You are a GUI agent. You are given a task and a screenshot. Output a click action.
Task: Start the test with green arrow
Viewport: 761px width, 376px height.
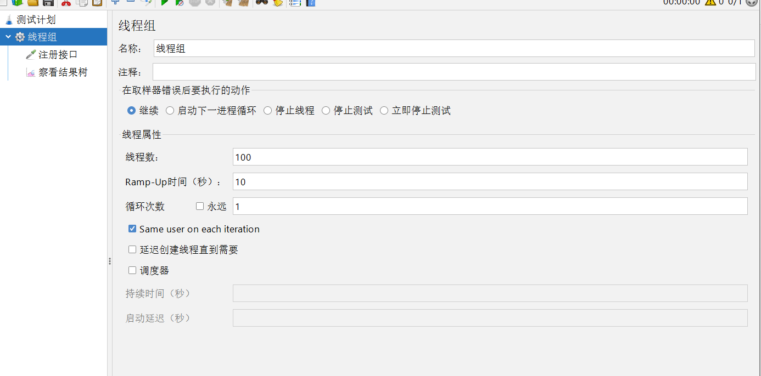[x=164, y=2]
